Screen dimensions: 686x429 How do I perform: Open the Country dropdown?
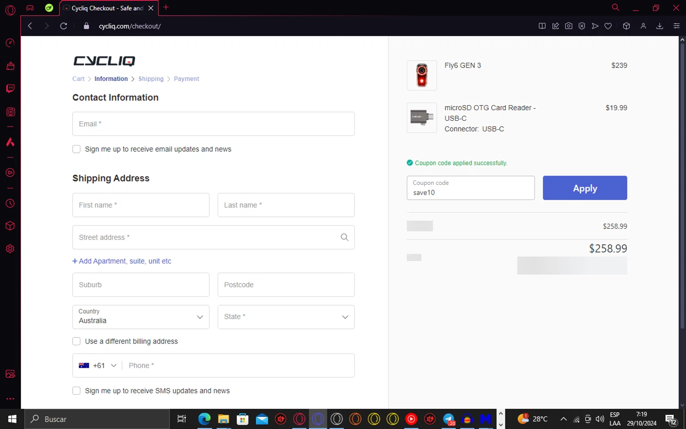point(141,317)
